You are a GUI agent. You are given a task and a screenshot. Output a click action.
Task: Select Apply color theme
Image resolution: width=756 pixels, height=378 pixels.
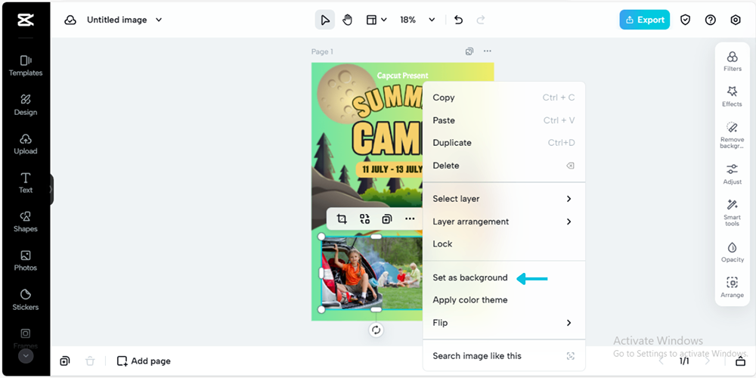(503, 300)
